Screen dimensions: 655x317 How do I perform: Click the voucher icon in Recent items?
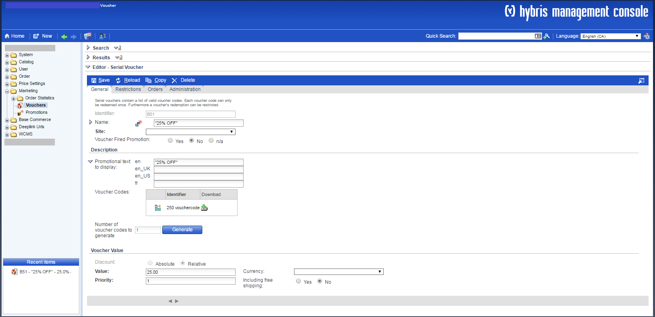point(15,272)
